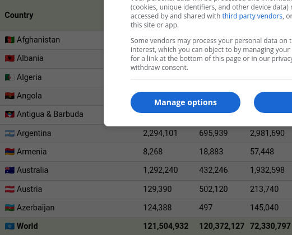
Task: Click the partially visible blue consent button
Action: coord(273,102)
